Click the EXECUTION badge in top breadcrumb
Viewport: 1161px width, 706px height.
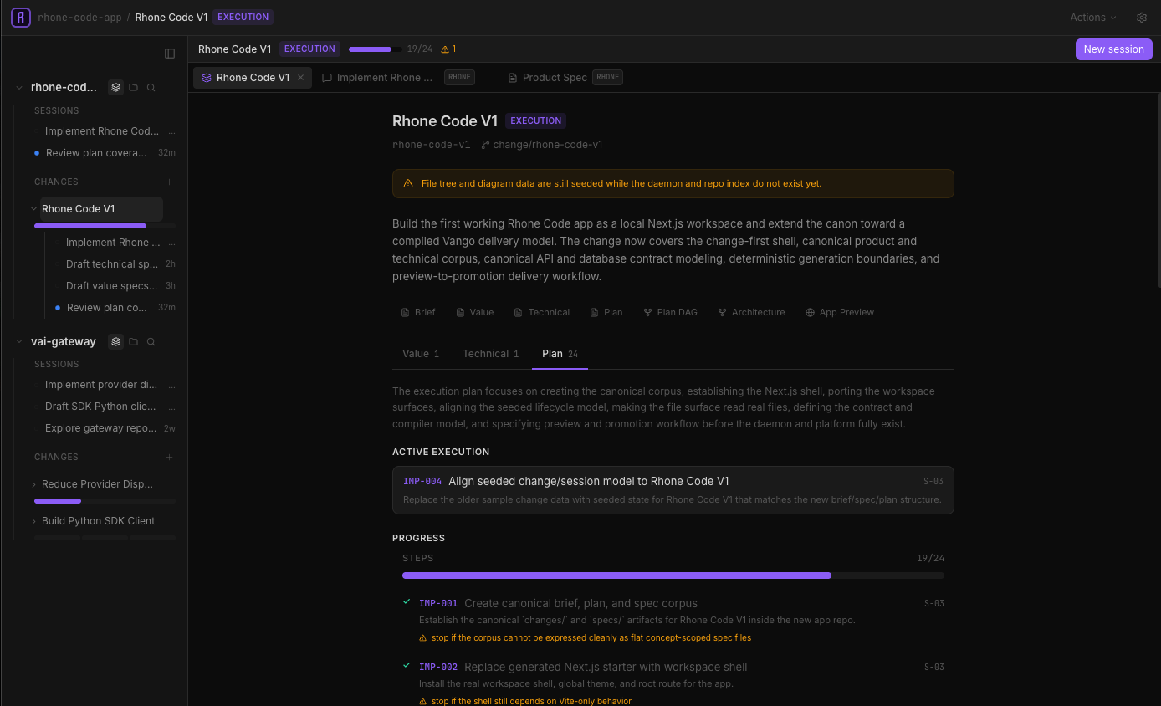point(243,17)
